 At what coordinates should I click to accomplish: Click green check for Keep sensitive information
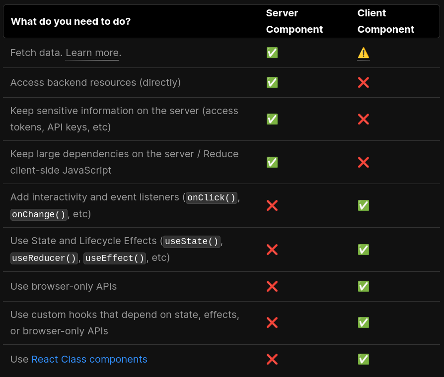point(272,119)
